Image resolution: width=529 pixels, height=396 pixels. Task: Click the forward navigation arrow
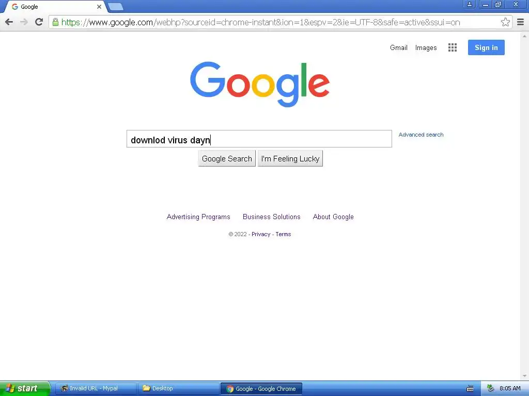coord(24,22)
